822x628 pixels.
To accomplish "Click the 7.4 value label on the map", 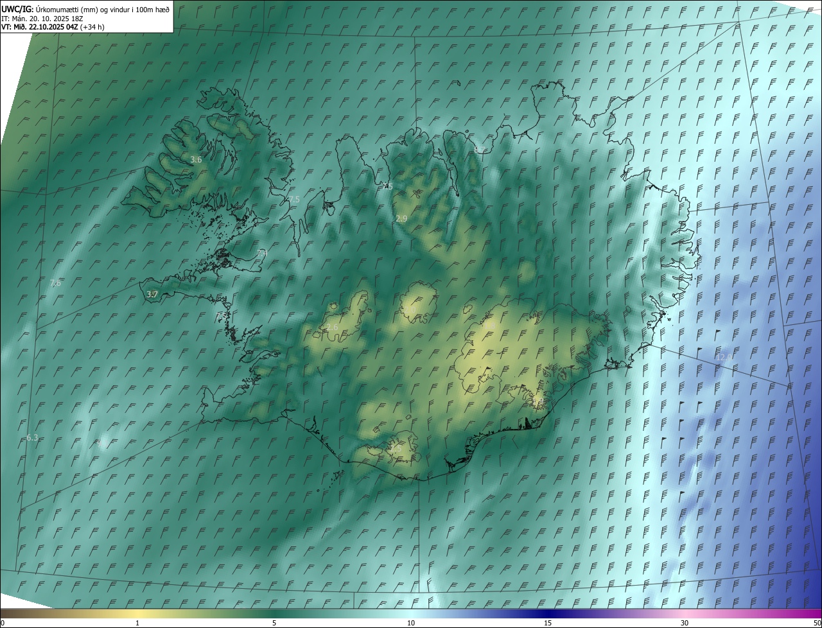I will click(261, 254).
